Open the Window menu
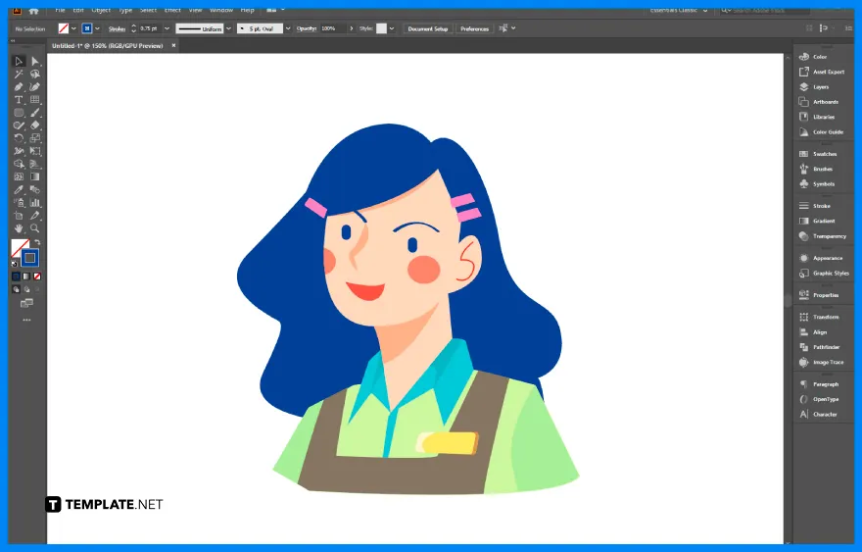 point(221,10)
